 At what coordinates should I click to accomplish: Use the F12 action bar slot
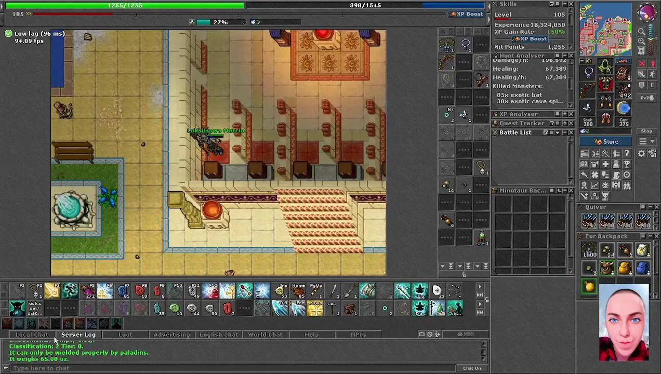210,291
